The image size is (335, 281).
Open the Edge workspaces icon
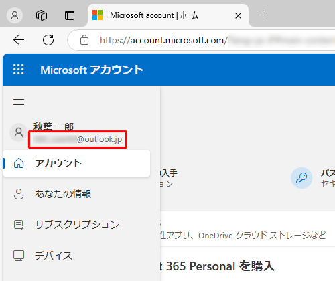tap(42, 15)
